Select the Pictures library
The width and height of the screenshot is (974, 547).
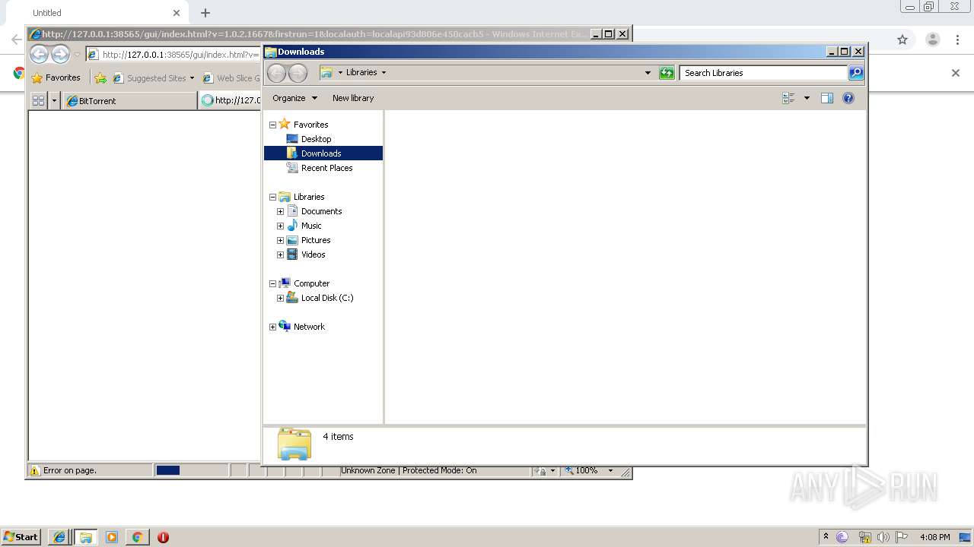[x=316, y=240]
